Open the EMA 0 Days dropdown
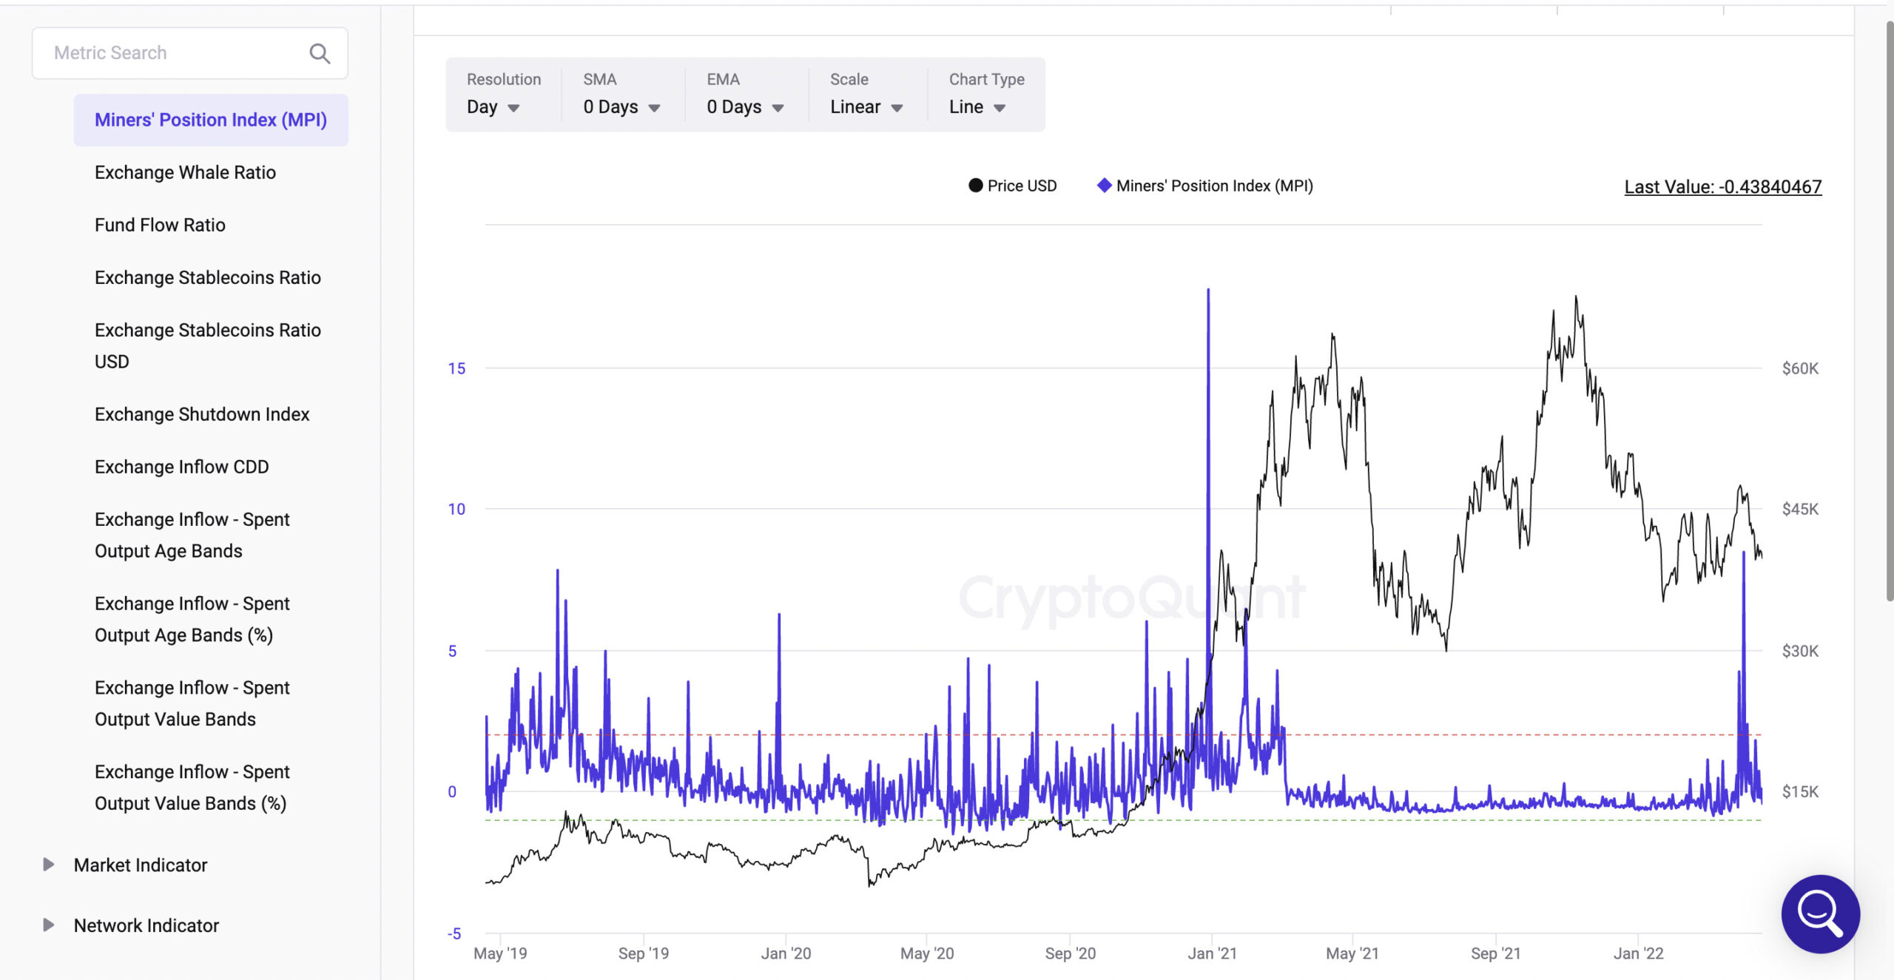 click(745, 107)
